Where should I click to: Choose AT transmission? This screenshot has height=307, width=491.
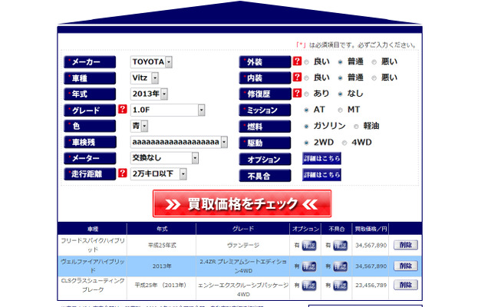tap(307, 110)
